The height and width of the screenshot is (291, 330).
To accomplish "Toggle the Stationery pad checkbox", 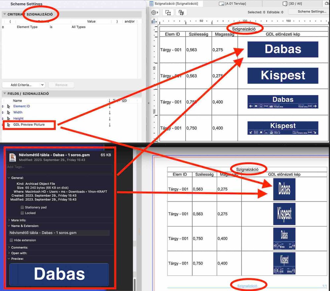I will coord(22,207).
